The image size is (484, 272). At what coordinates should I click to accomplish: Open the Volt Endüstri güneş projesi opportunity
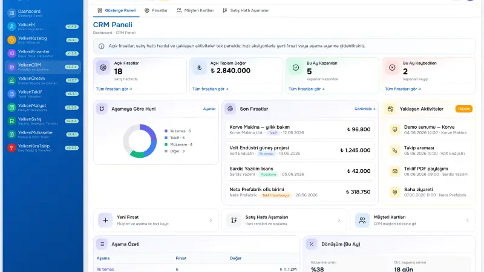point(300,151)
